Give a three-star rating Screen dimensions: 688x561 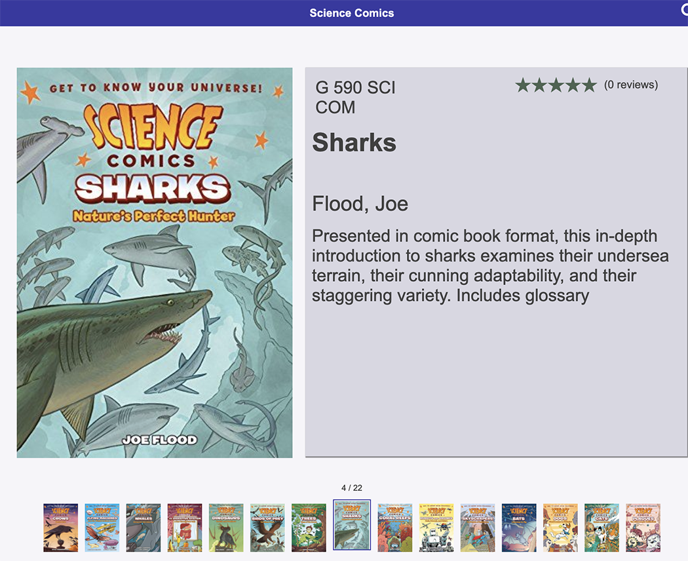point(556,85)
